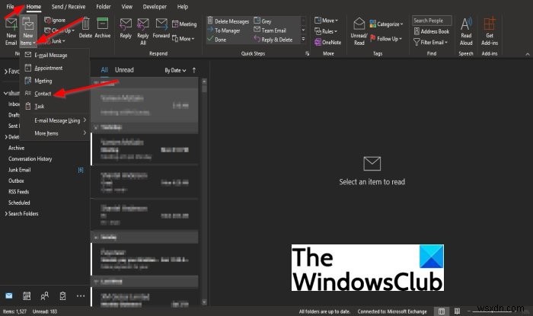The width and height of the screenshot is (533, 316).
Task: Open the Address Book
Action: [x=432, y=31]
